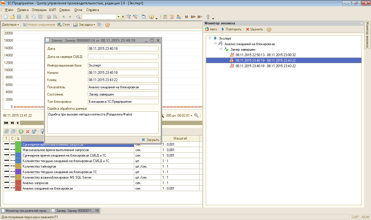Open the ЦУП menu
The width and height of the screenshot is (371, 220).
[x=52, y=10]
